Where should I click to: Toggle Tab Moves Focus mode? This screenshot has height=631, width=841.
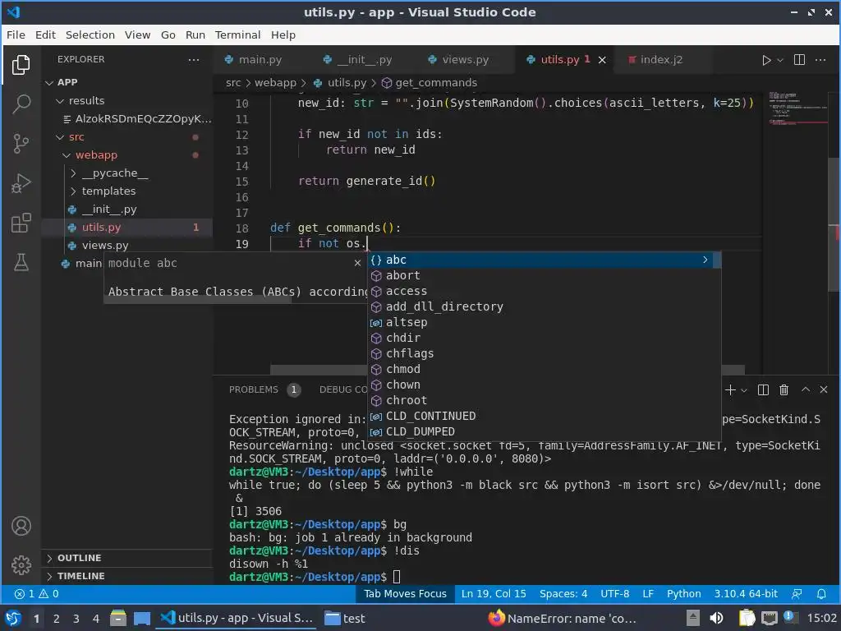pyautogui.click(x=405, y=594)
